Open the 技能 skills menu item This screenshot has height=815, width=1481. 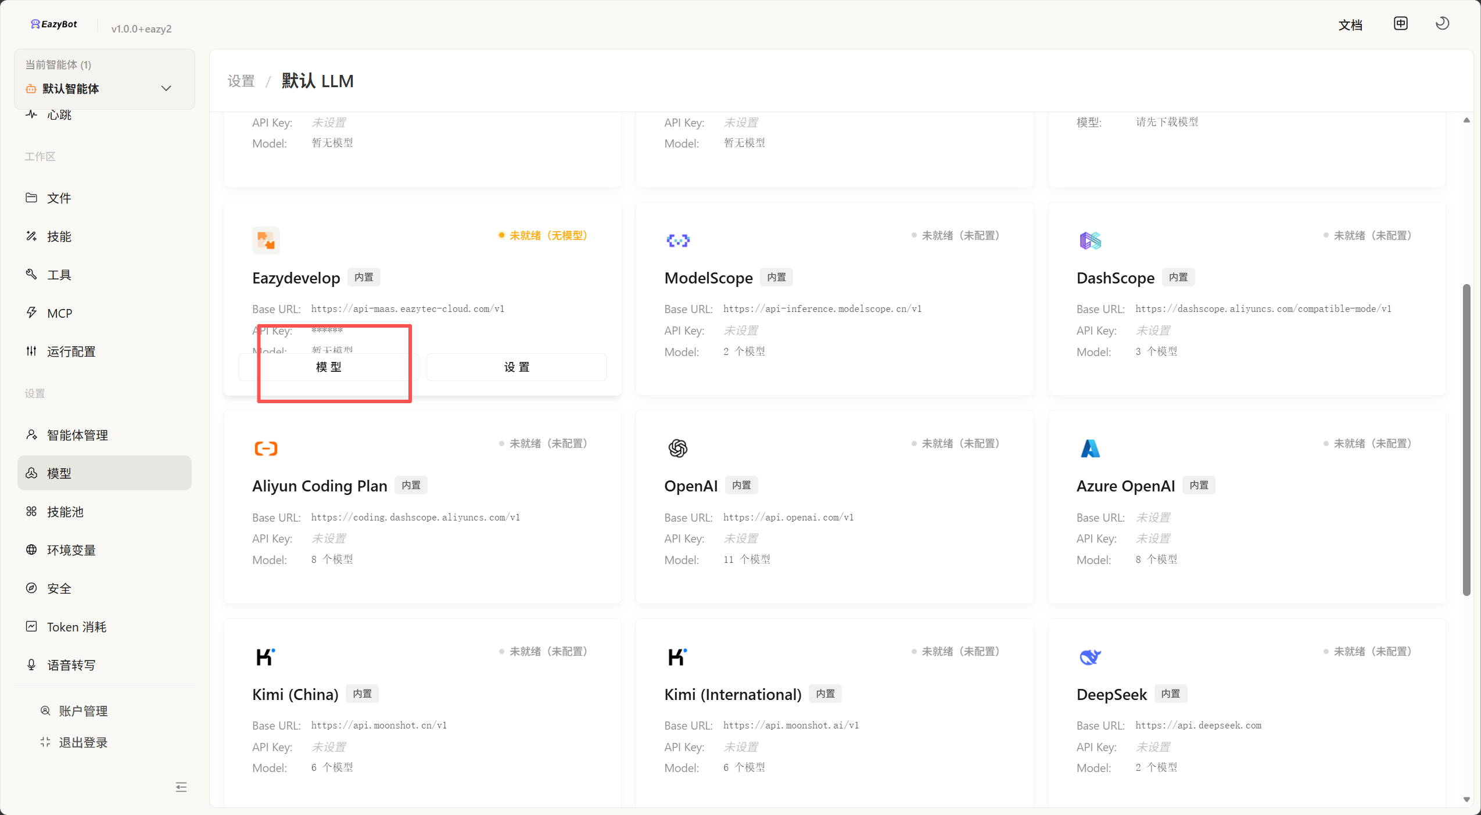[x=105, y=236]
